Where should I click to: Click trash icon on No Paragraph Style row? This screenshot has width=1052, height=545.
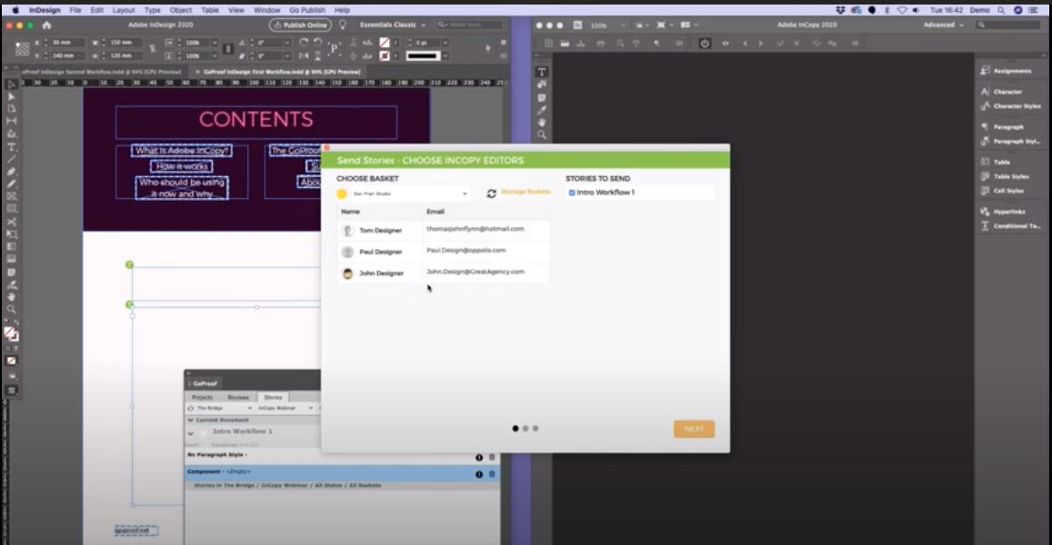492,457
